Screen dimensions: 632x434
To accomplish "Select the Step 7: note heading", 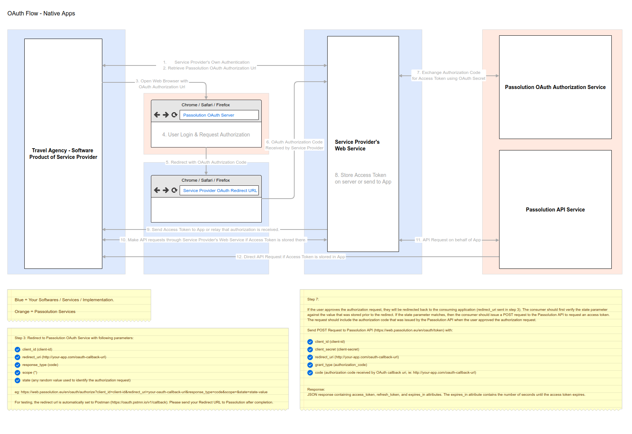I will point(313,299).
